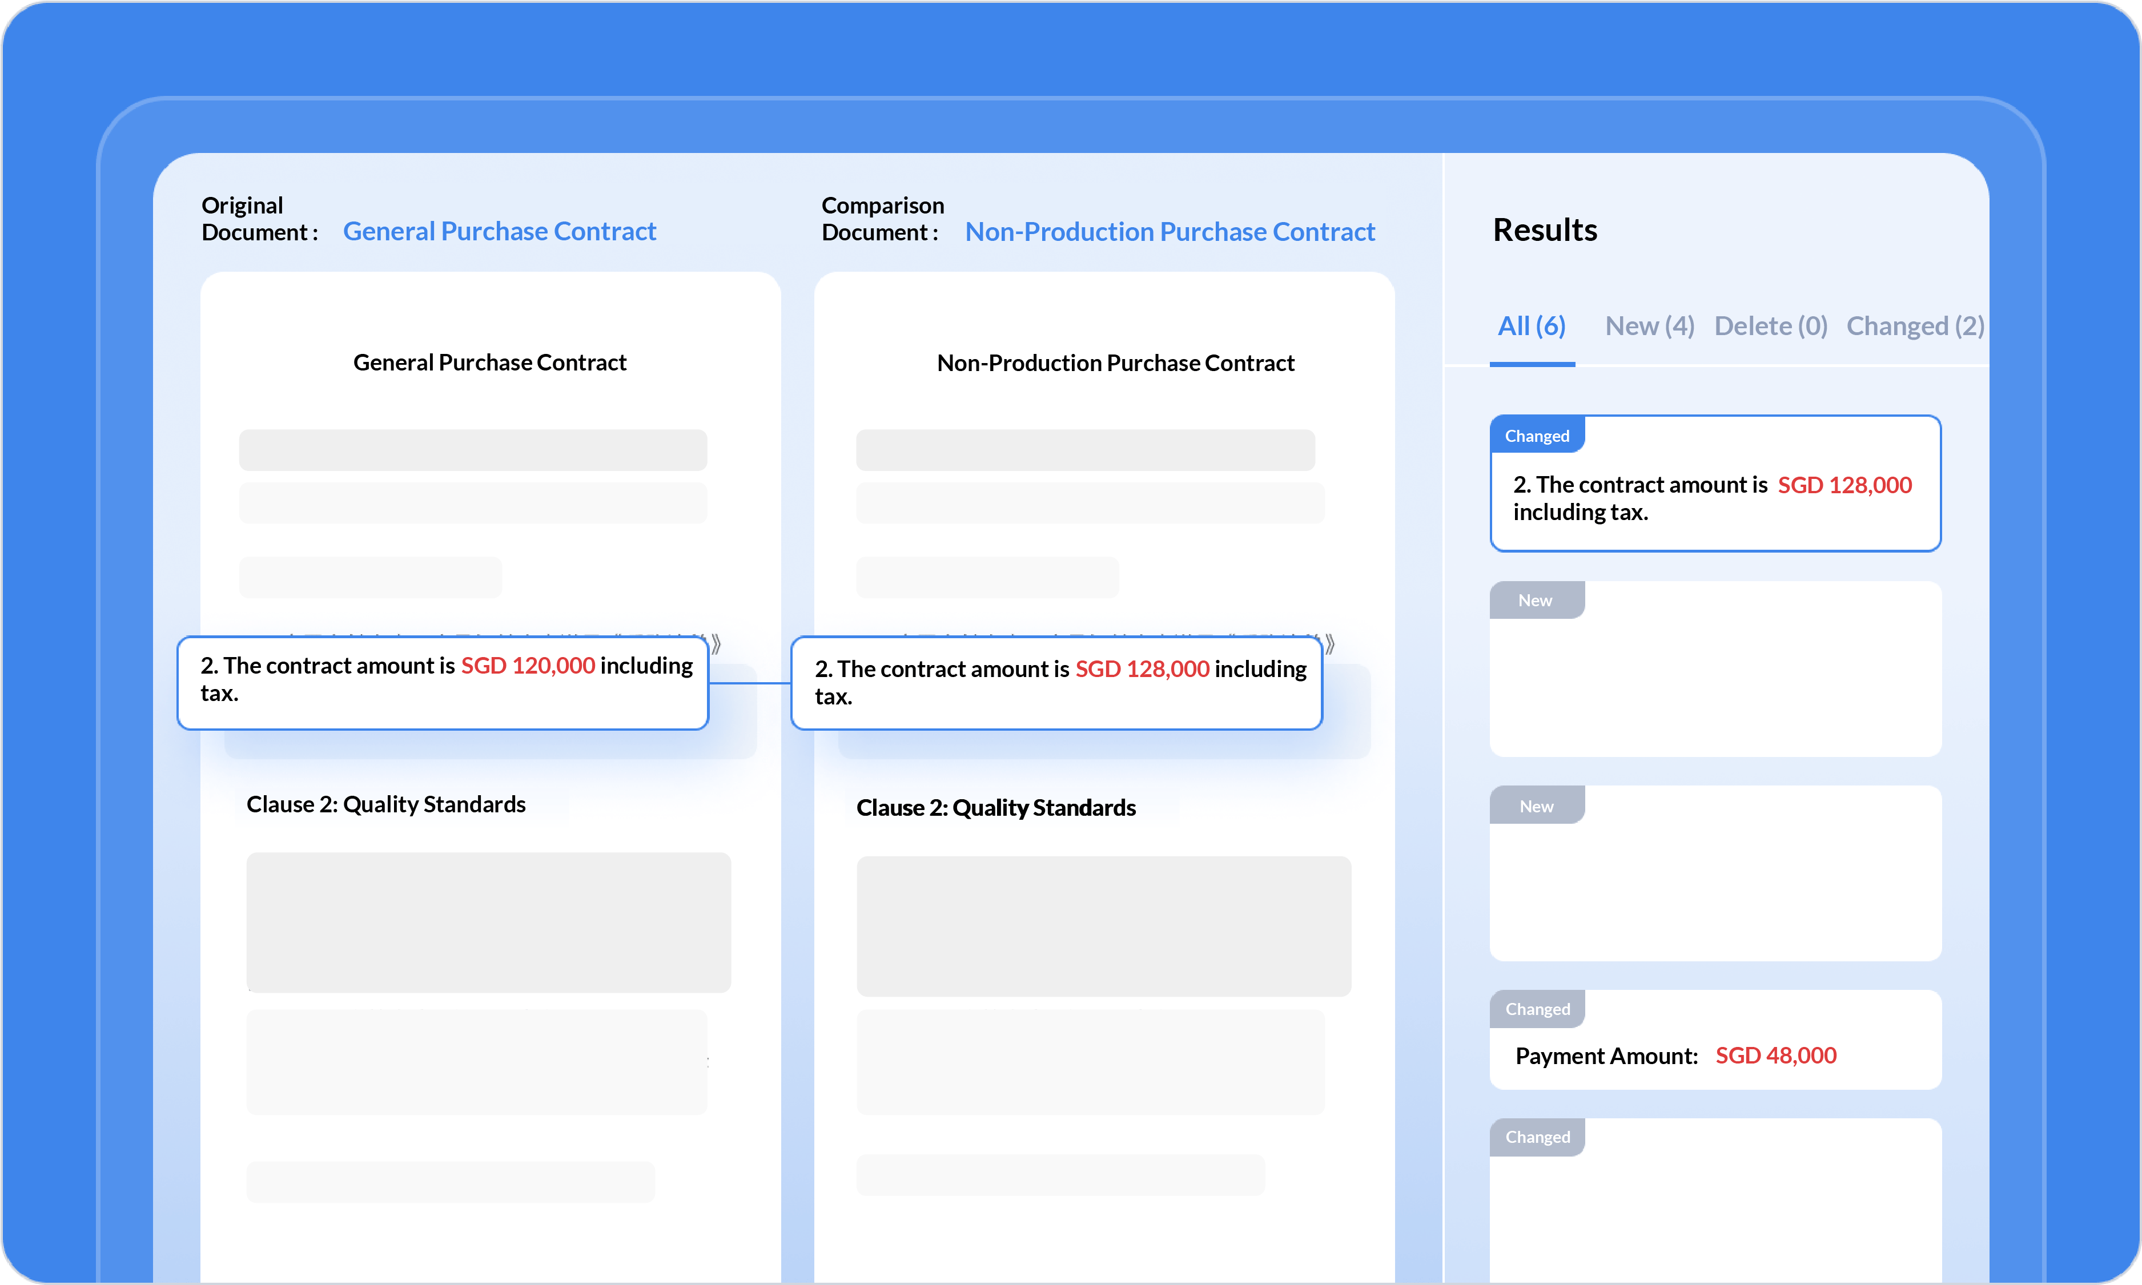Select the Delete (0) results tab
Image resolution: width=2142 pixels, height=1285 pixels.
pos(1770,327)
